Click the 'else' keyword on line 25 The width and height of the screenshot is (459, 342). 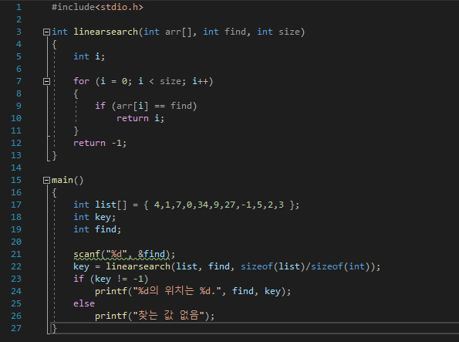pyautogui.click(x=84, y=303)
